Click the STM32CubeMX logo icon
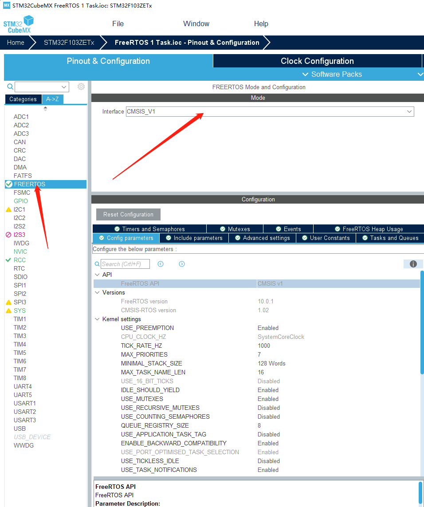 click(x=18, y=23)
